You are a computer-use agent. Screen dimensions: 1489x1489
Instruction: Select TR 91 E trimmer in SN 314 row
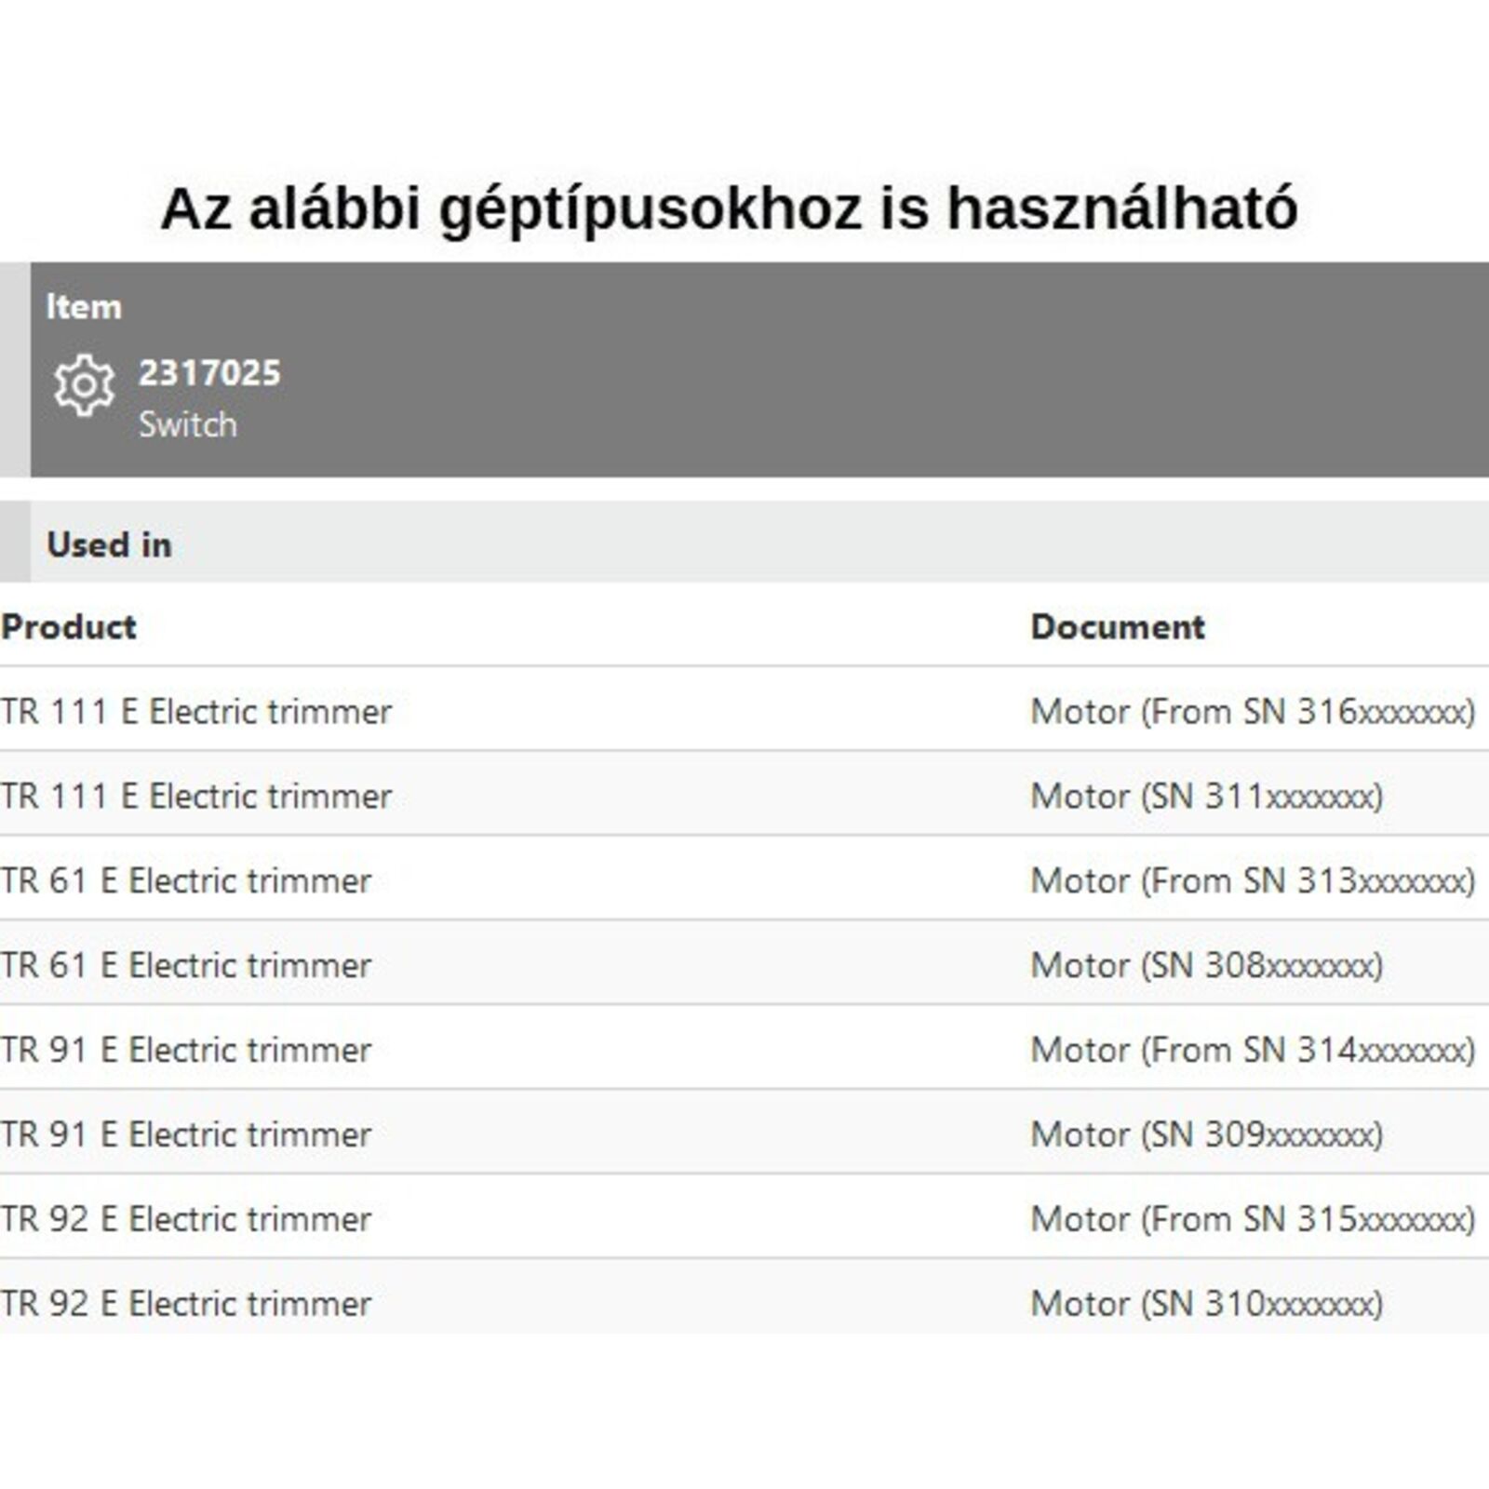pos(186,1051)
